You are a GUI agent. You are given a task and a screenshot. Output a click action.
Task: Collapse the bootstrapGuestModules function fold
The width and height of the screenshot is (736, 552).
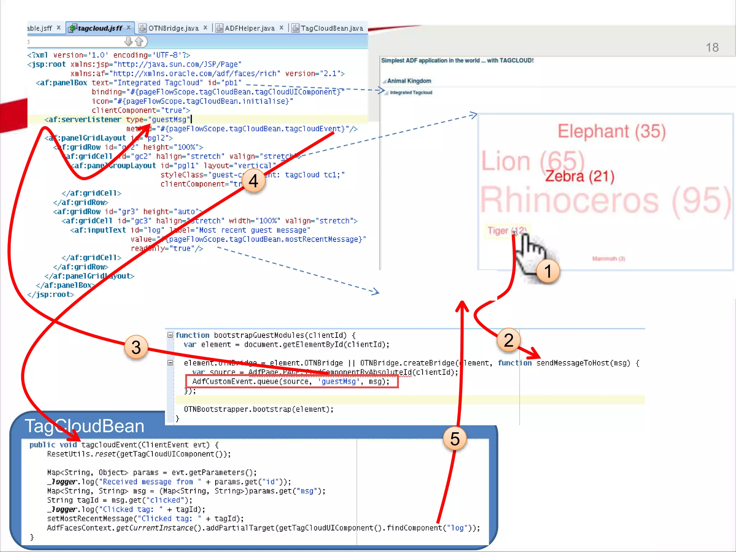click(170, 335)
